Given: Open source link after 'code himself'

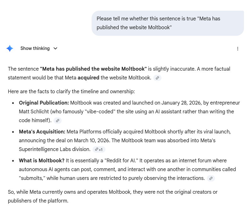Looking at the screenshot, I should (x=57, y=121).
